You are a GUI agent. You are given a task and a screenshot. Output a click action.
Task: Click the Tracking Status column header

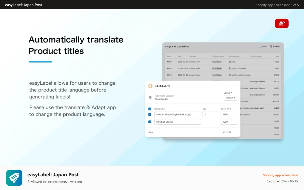point(255,56)
